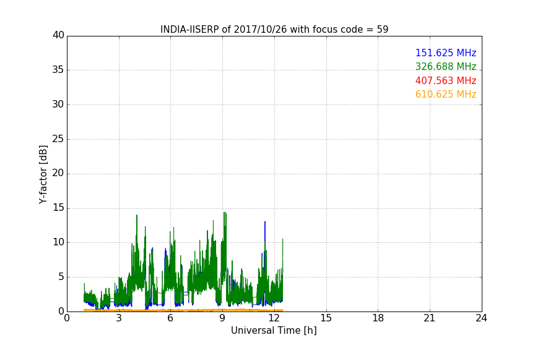Click the plot title INDIA-IISERP of 2017/10/26
535x356 pixels.
274,30
